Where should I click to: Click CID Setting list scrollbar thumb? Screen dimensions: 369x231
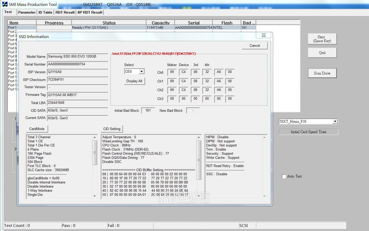(x=199, y=160)
